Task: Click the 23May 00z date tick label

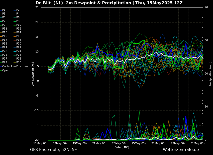Action: [x=119, y=143]
